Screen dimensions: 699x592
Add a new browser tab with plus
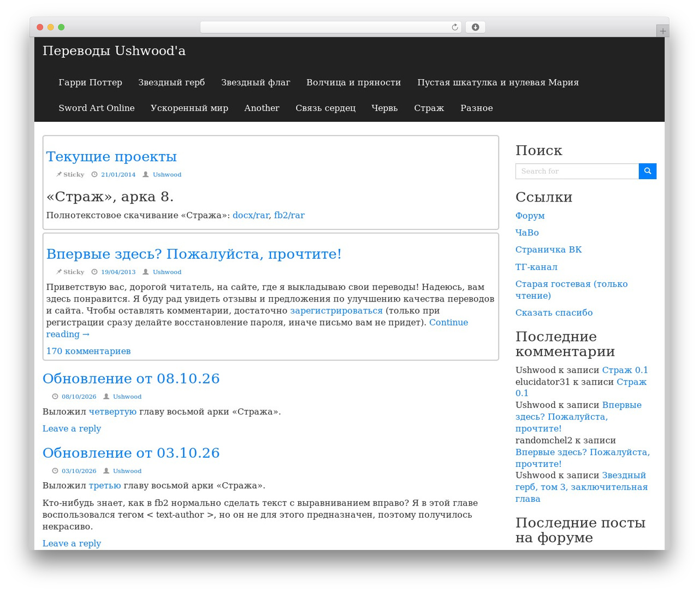coord(662,31)
